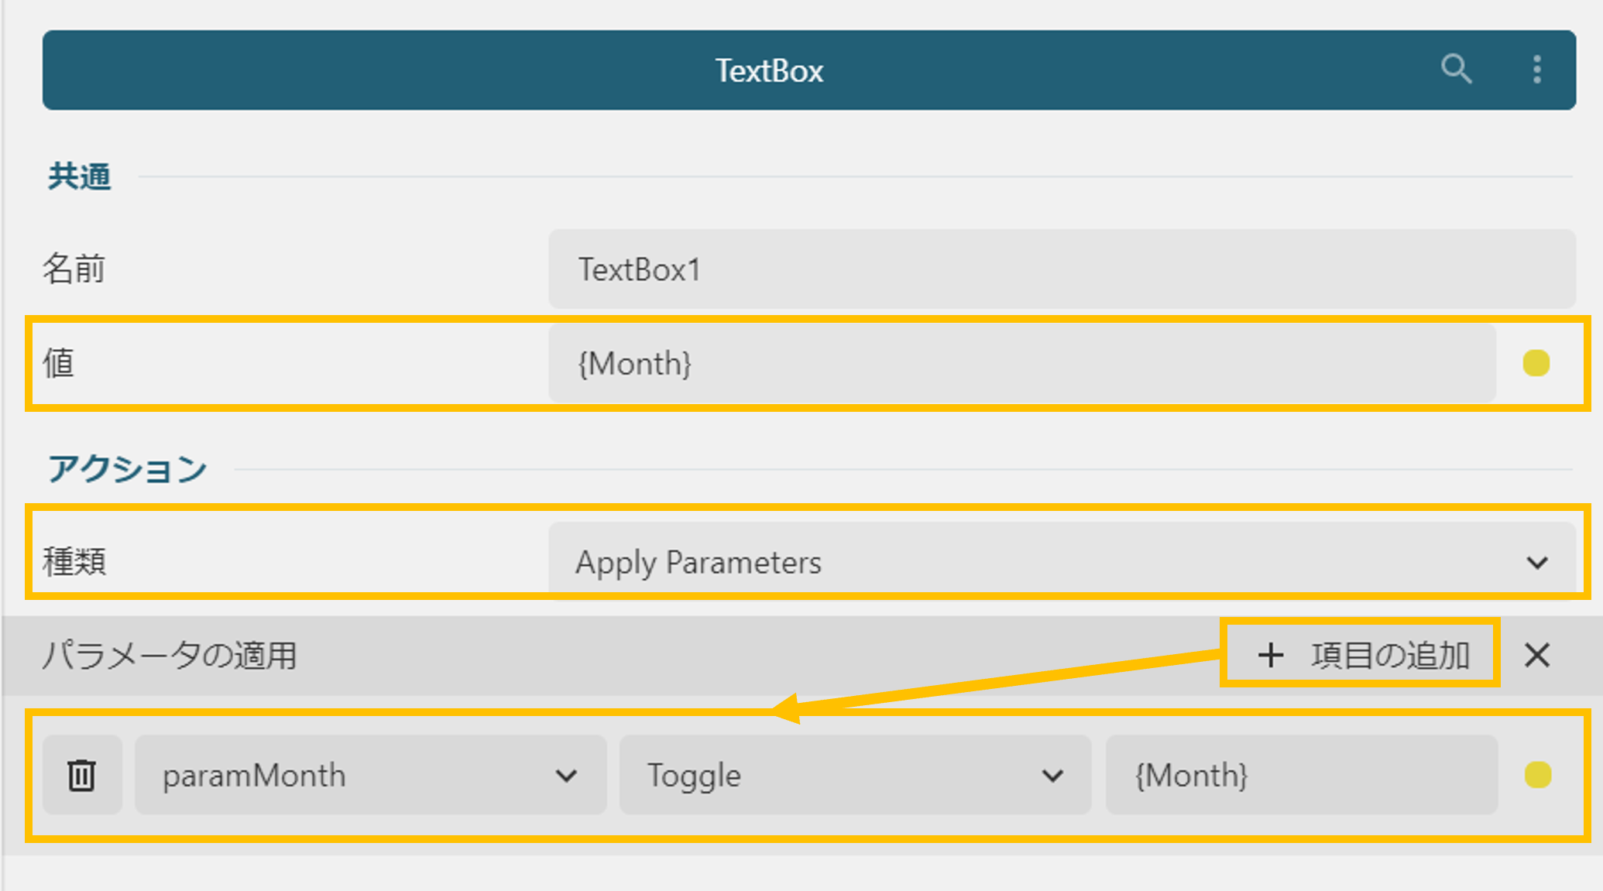Click the yellow dot beside the parameter value

click(x=1538, y=775)
